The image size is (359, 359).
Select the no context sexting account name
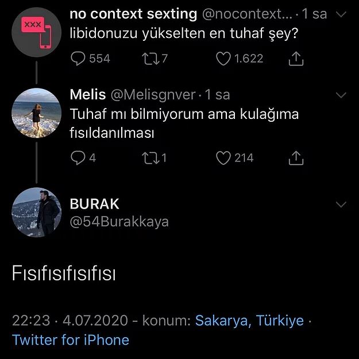pos(133,14)
